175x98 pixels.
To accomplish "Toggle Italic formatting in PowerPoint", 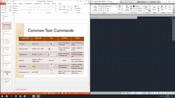I will point(23,10).
